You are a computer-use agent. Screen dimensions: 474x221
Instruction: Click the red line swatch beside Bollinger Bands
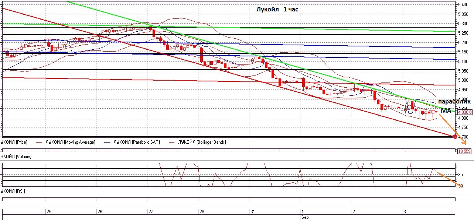tap(171, 142)
